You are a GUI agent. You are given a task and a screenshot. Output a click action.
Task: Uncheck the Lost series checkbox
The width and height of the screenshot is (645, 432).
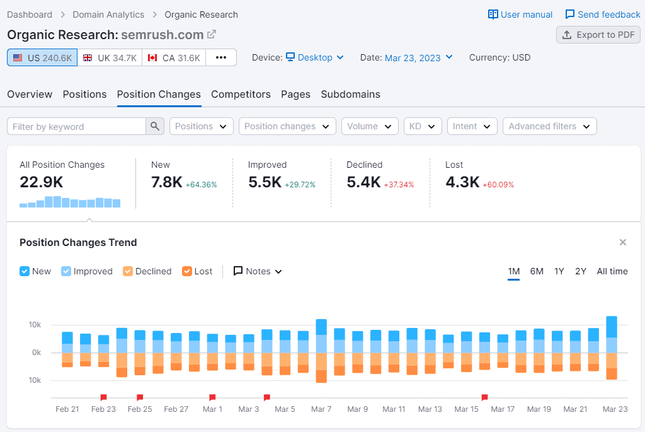pos(186,271)
